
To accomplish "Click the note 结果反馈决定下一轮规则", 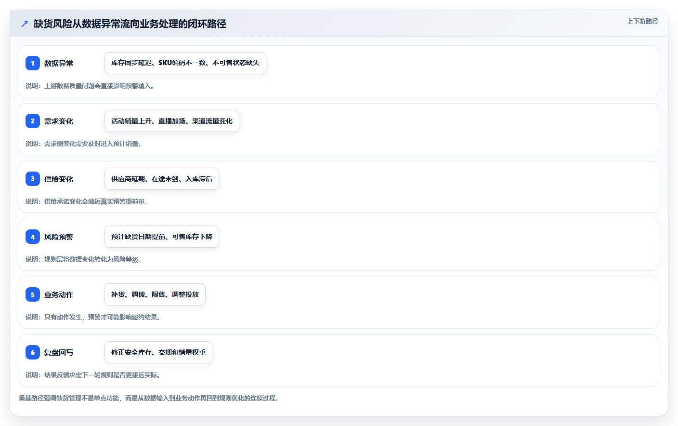I will (x=93, y=375).
